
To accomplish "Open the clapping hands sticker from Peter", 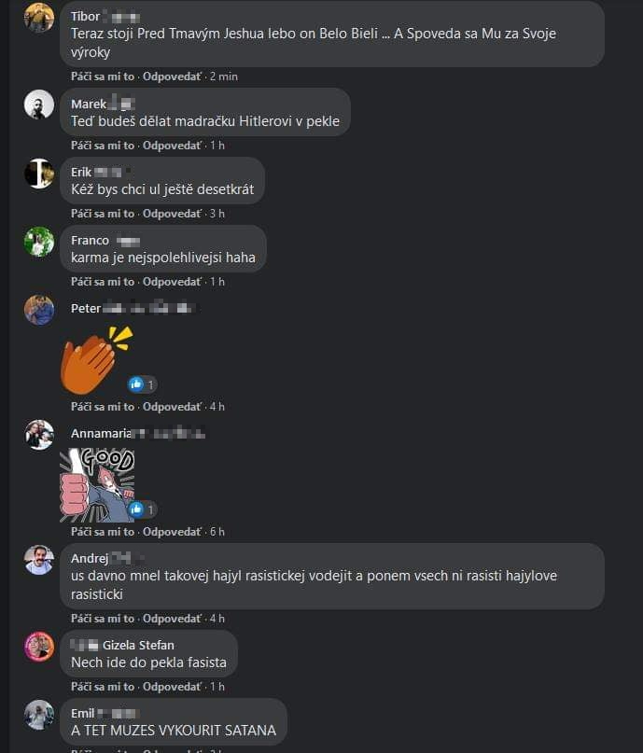I will (x=96, y=360).
